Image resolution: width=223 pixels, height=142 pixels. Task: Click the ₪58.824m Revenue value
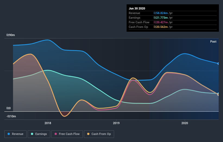[x=161, y=13]
